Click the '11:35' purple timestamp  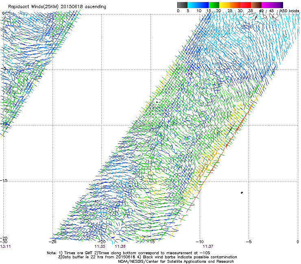100,247
